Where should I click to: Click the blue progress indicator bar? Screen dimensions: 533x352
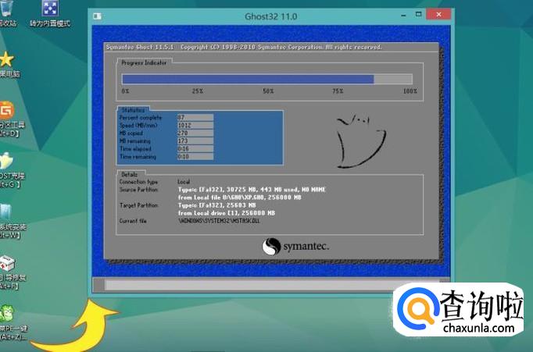click(267, 79)
